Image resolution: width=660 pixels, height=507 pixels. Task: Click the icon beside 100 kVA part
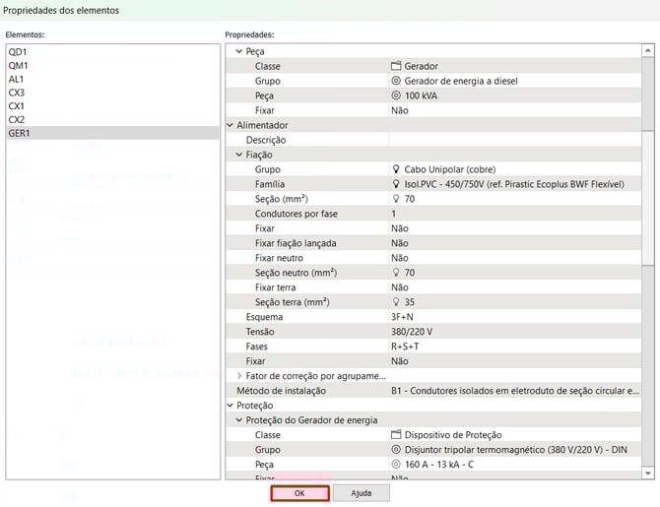click(x=396, y=95)
